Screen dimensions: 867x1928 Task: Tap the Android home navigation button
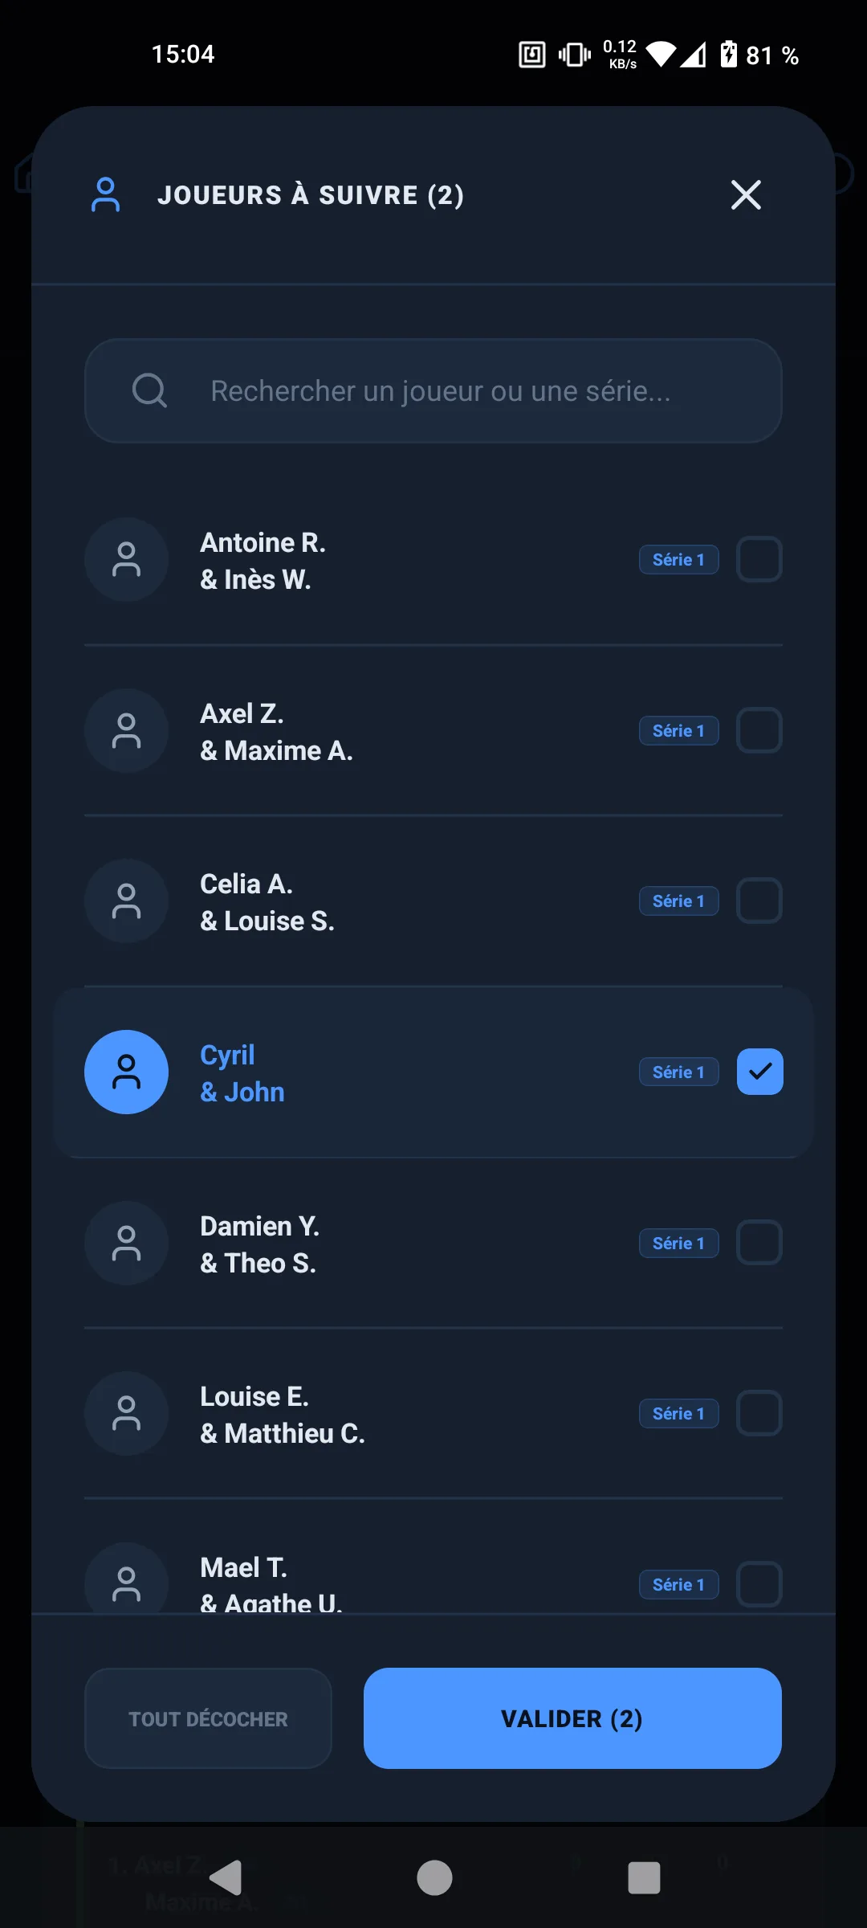click(x=434, y=1877)
